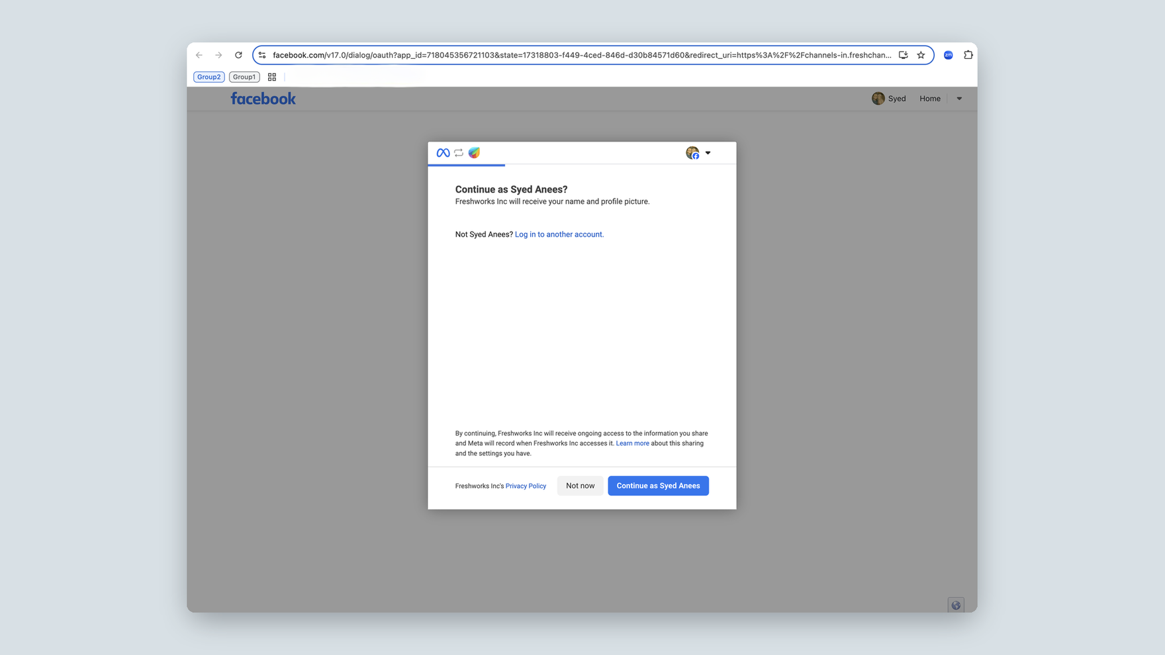Open the tab groups grid icon
This screenshot has height=655, width=1165.
pyautogui.click(x=272, y=77)
